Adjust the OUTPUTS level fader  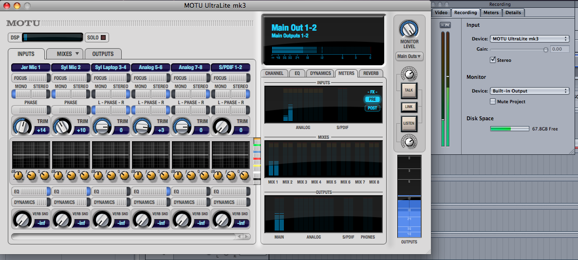point(409,196)
